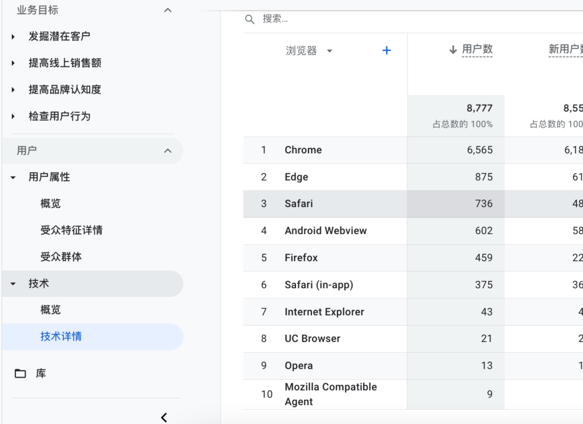Expand 提高品牌认知度 in sidebar
Screen dimensions: 583x424
click(14, 89)
